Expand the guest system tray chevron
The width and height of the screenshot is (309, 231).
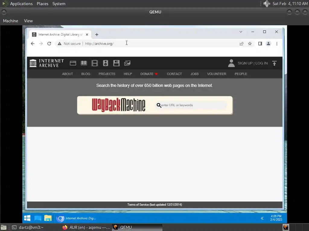262,218
